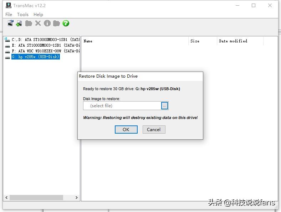The image size is (281, 212).
Task: Click the drive icon beside G: hp v285w
Action: tap(7, 58)
